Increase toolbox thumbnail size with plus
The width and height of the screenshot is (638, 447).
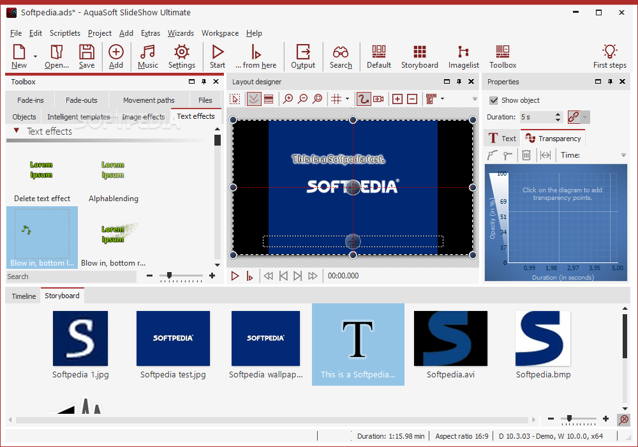click(212, 276)
